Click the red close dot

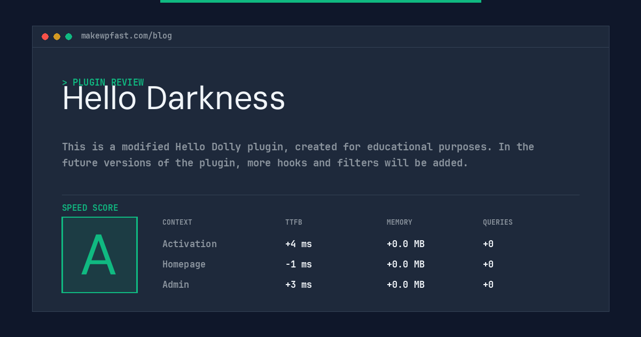pyautogui.click(x=45, y=36)
